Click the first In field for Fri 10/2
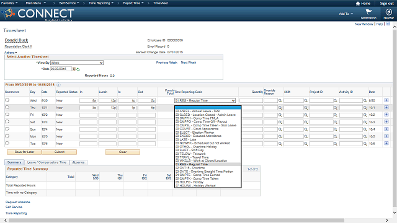The image size is (397, 223). pos(88,115)
